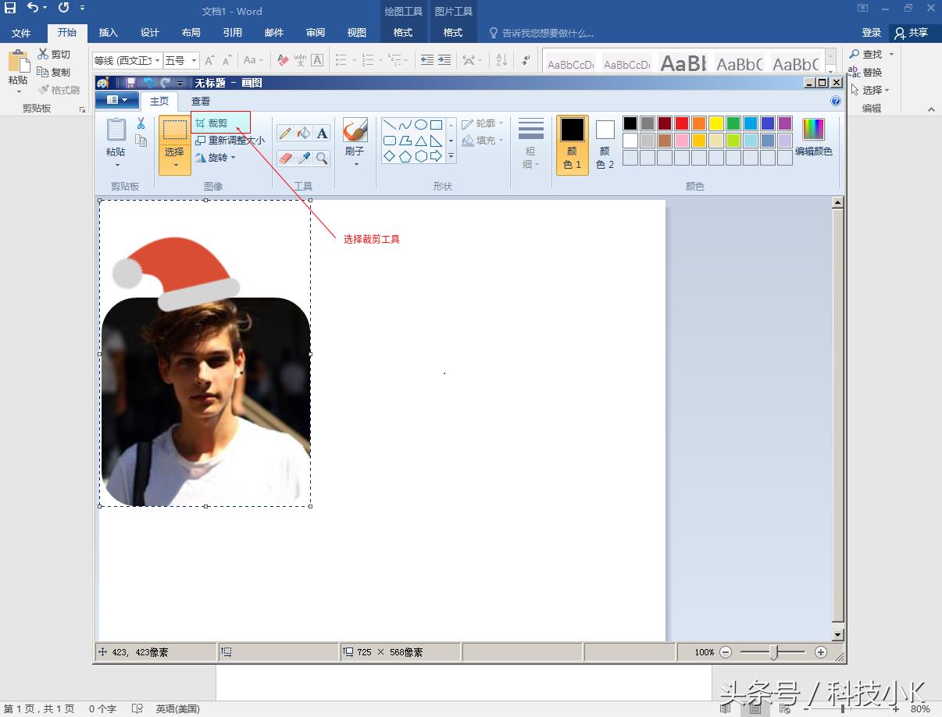Activate the Magnifier tool in Paint
This screenshot has width=942, height=717.
pos(322,159)
